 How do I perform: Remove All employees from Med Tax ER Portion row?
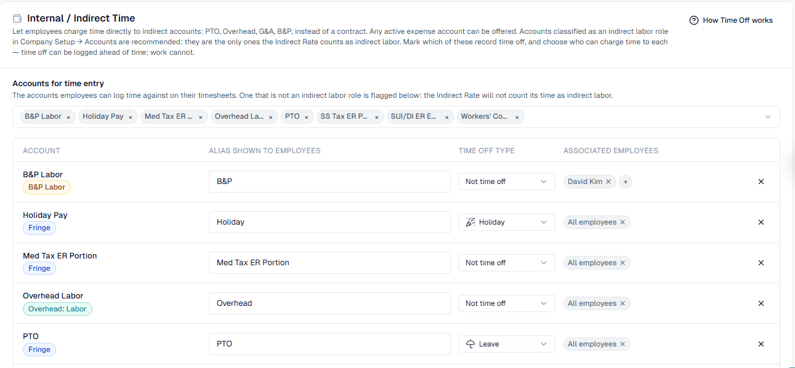point(623,263)
